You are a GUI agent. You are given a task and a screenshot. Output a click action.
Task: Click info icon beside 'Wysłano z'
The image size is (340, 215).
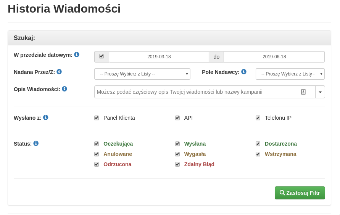click(x=46, y=117)
